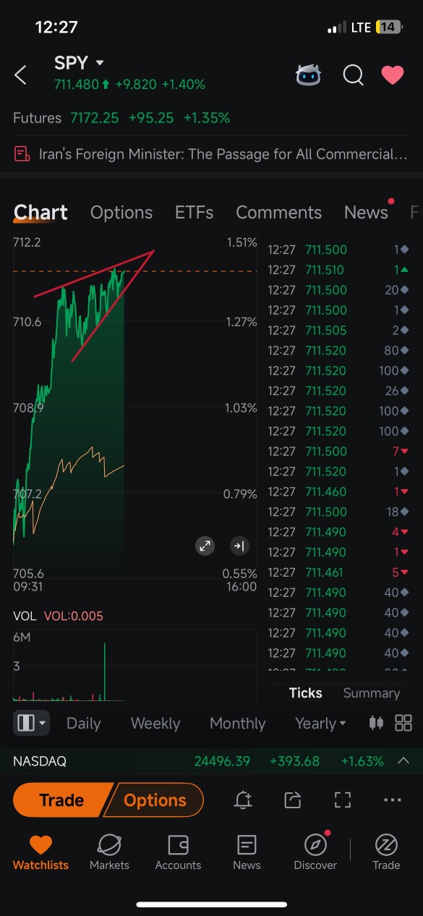Image resolution: width=423 pixels, height=916 pixels.
Task: Expand the NASDAQ index bar chevron
Action: pyautogui.click(x=403, y=760)
